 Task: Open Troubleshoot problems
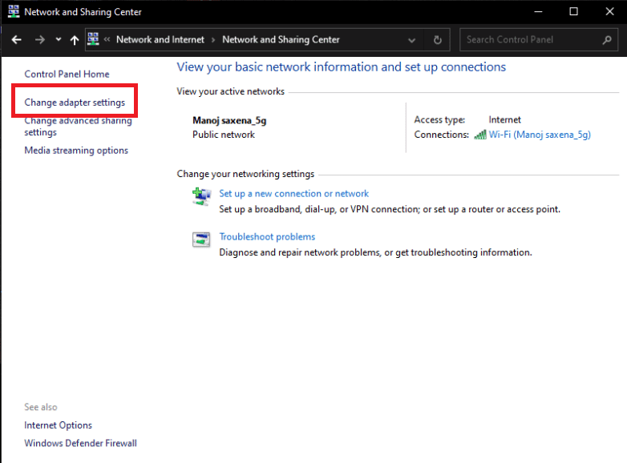coord(267,237)
